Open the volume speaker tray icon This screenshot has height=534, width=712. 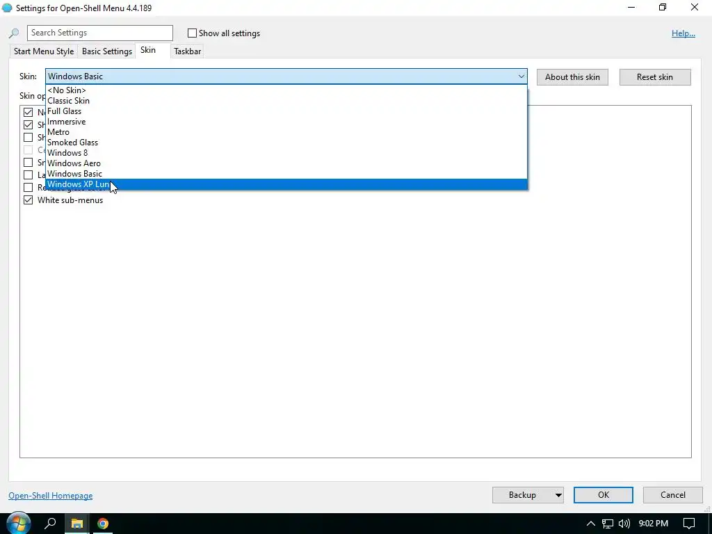[x=624, y=524]
